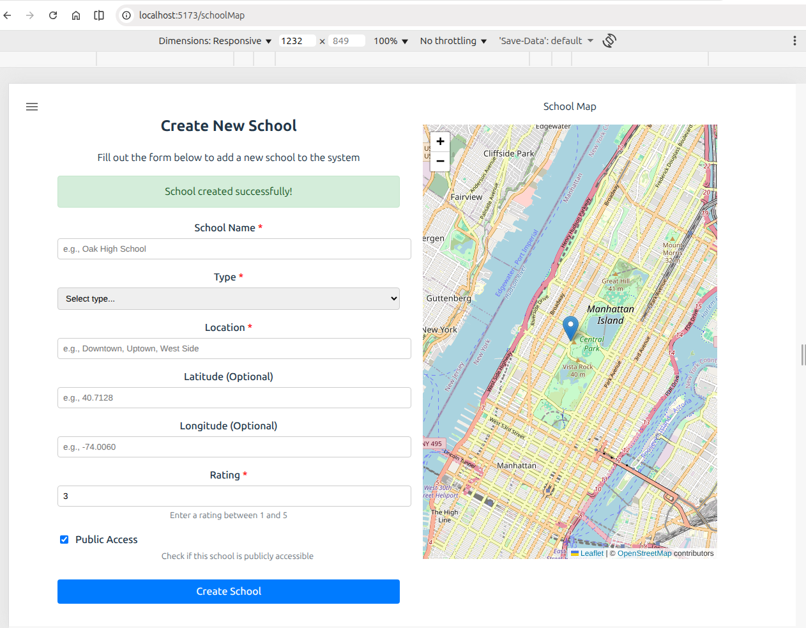Open the hamburger navigation menu
The image size is (806, 628).
[32, 107]
